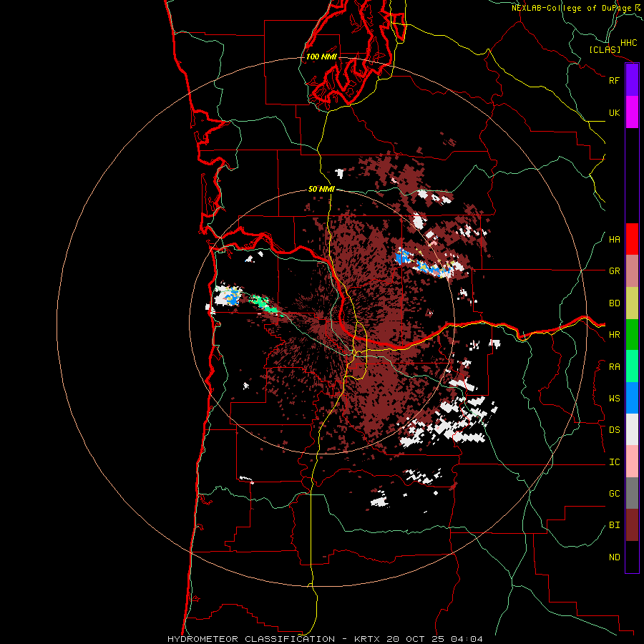Click the 50 NMI range ring label

pyautogui.click(x=321, y=189)
